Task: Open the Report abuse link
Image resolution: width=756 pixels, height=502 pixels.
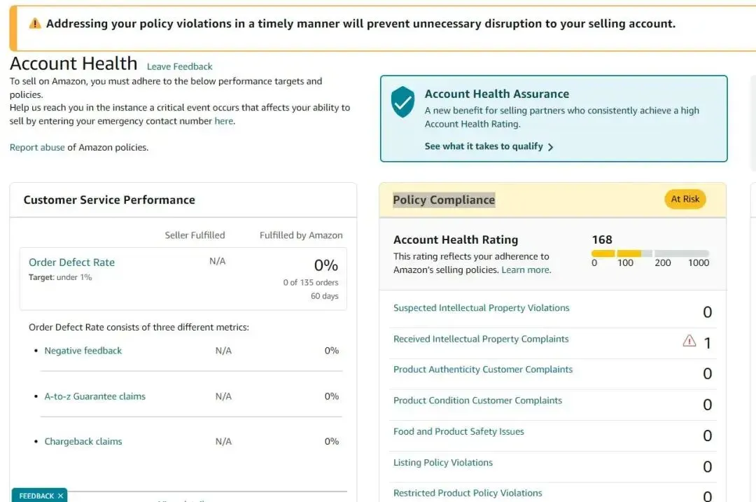Action: click(x=37, y=148)
